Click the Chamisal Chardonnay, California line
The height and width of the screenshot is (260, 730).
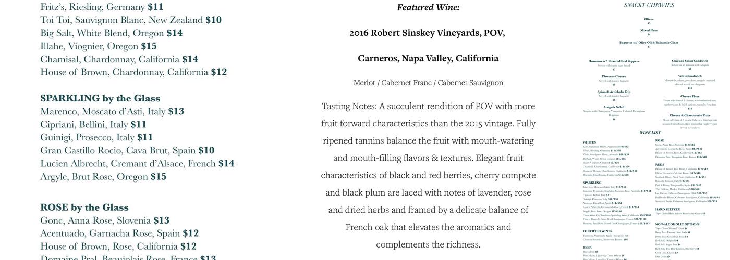[119, 59]
